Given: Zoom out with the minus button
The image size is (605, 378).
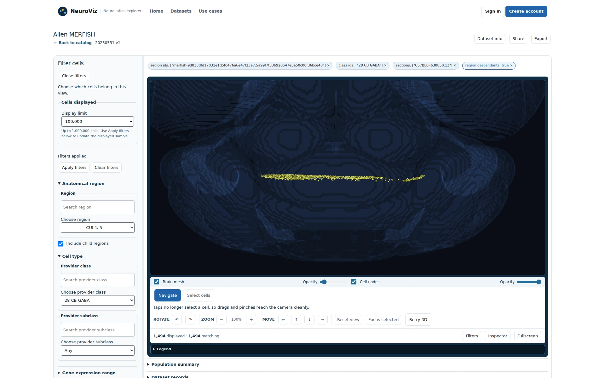Looking at the screenshot, I should pyautogui.click(x=222, y=319).
